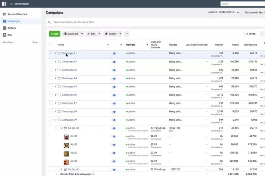The width and height of the screenshot is (265, 176).
Task: Click the folder icon of Campaign_05
Action: coord(59,86)
